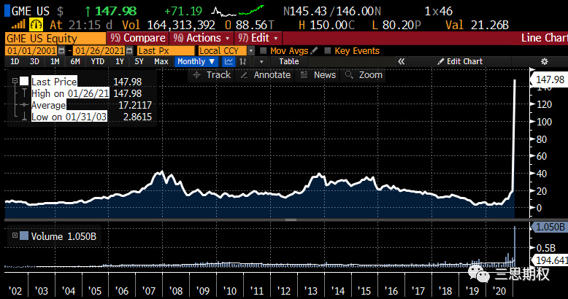
Task: Toggle the Last Price series box
Action: (x=24, y=82)
